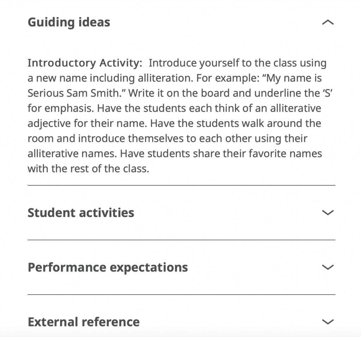Click 'alliterative names' in the paragraph
The width and height of the screenshot is (361, 337).
click(x=72, y=154)
